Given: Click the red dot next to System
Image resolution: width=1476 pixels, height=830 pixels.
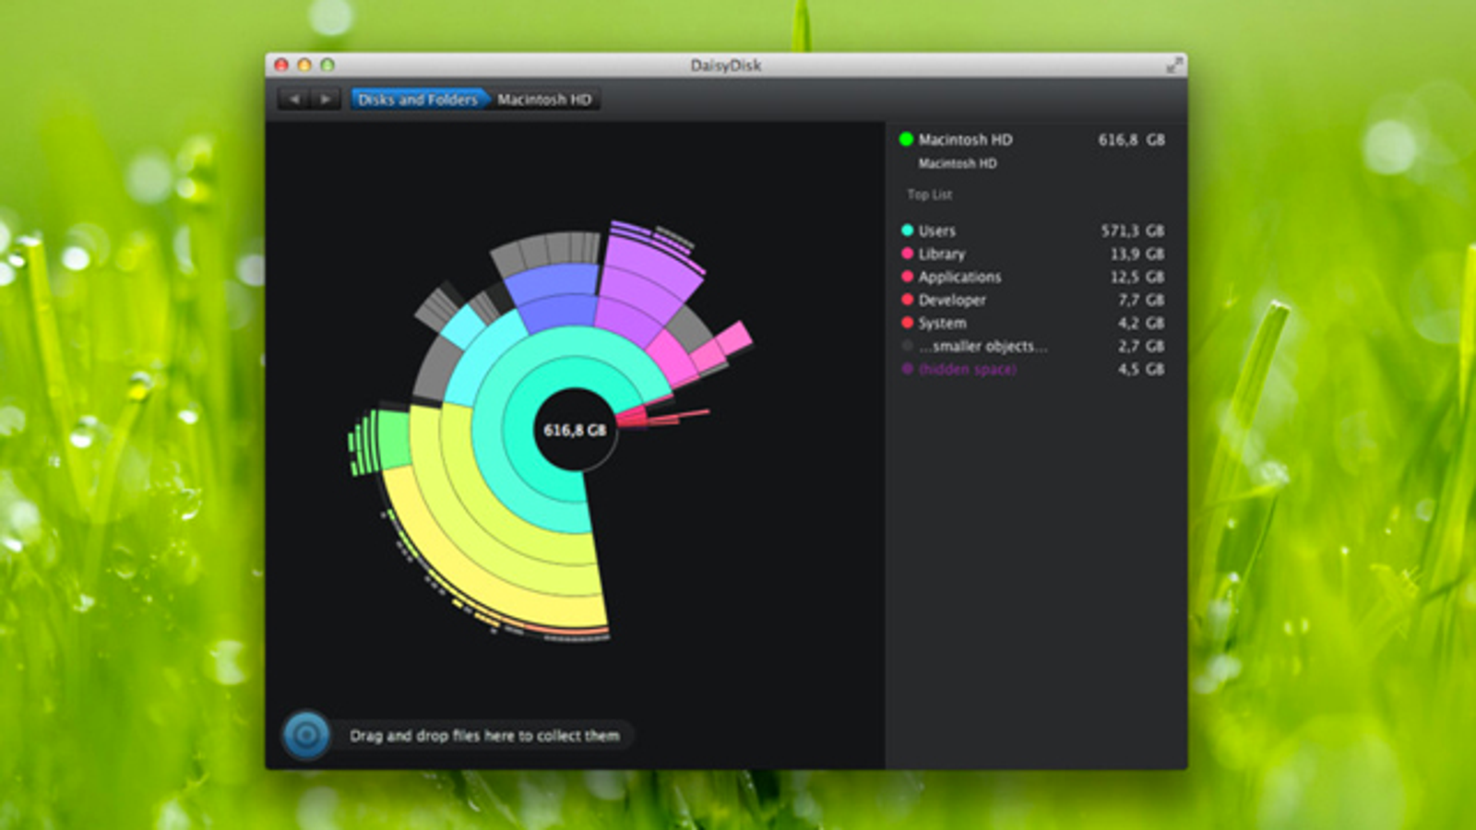Looking at the screenshot, I should coord(907,323).
